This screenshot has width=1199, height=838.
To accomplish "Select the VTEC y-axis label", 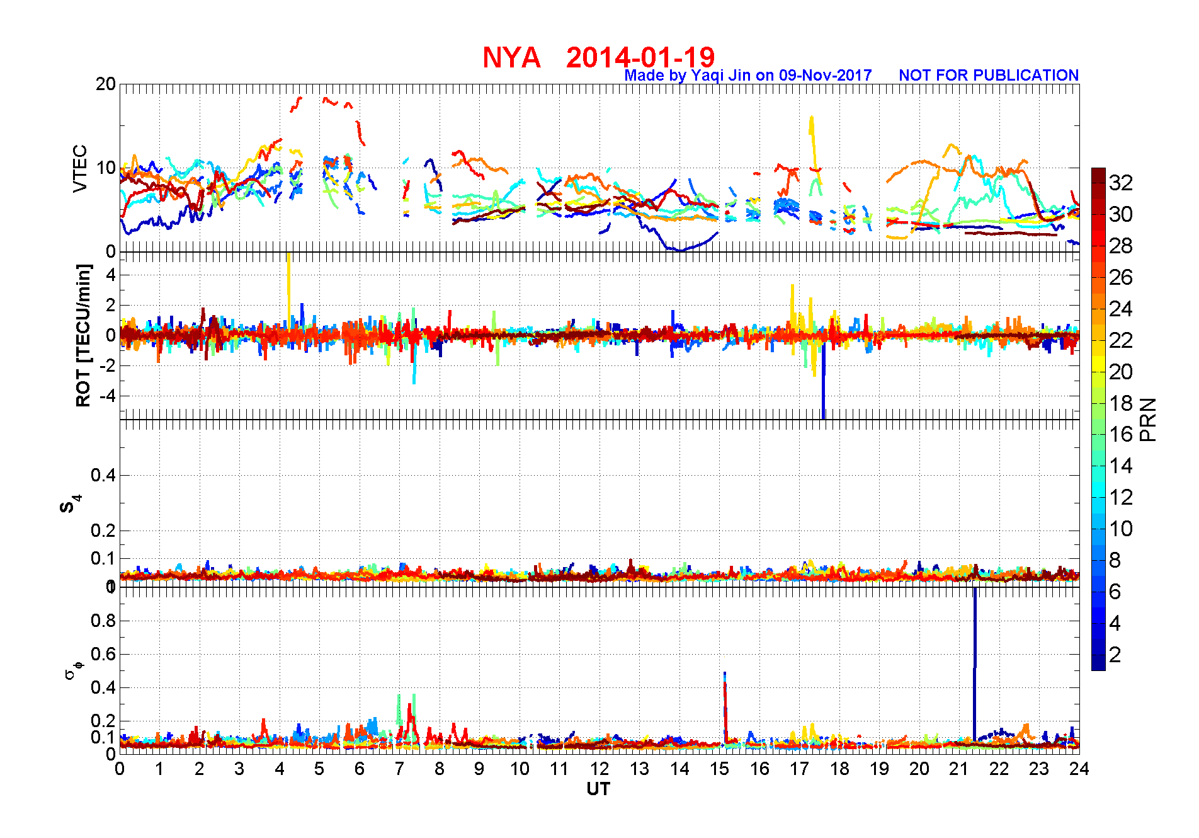I will pyautogui.click(x=80, y=168).
